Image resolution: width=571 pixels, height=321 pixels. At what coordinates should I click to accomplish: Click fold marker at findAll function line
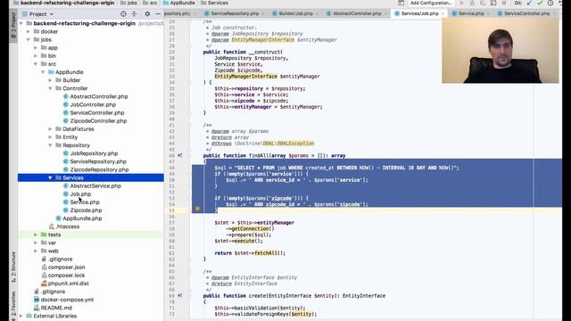[189, 155]
